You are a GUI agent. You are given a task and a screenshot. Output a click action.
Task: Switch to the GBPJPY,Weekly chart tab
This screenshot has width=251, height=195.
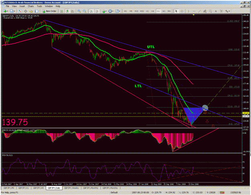71,188
